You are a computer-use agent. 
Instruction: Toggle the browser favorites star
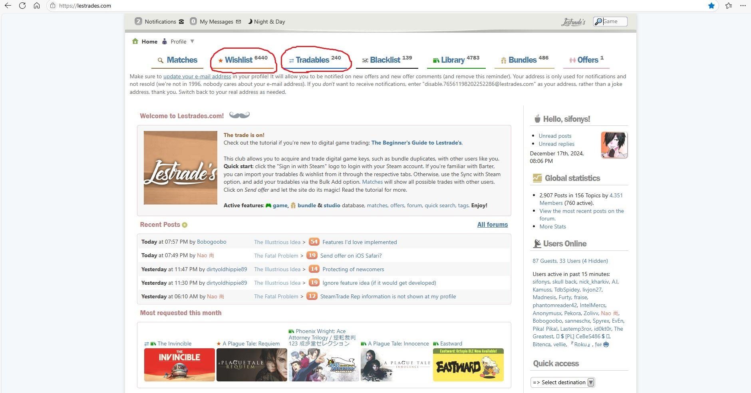pyautogui.click(x=711, y=6)
